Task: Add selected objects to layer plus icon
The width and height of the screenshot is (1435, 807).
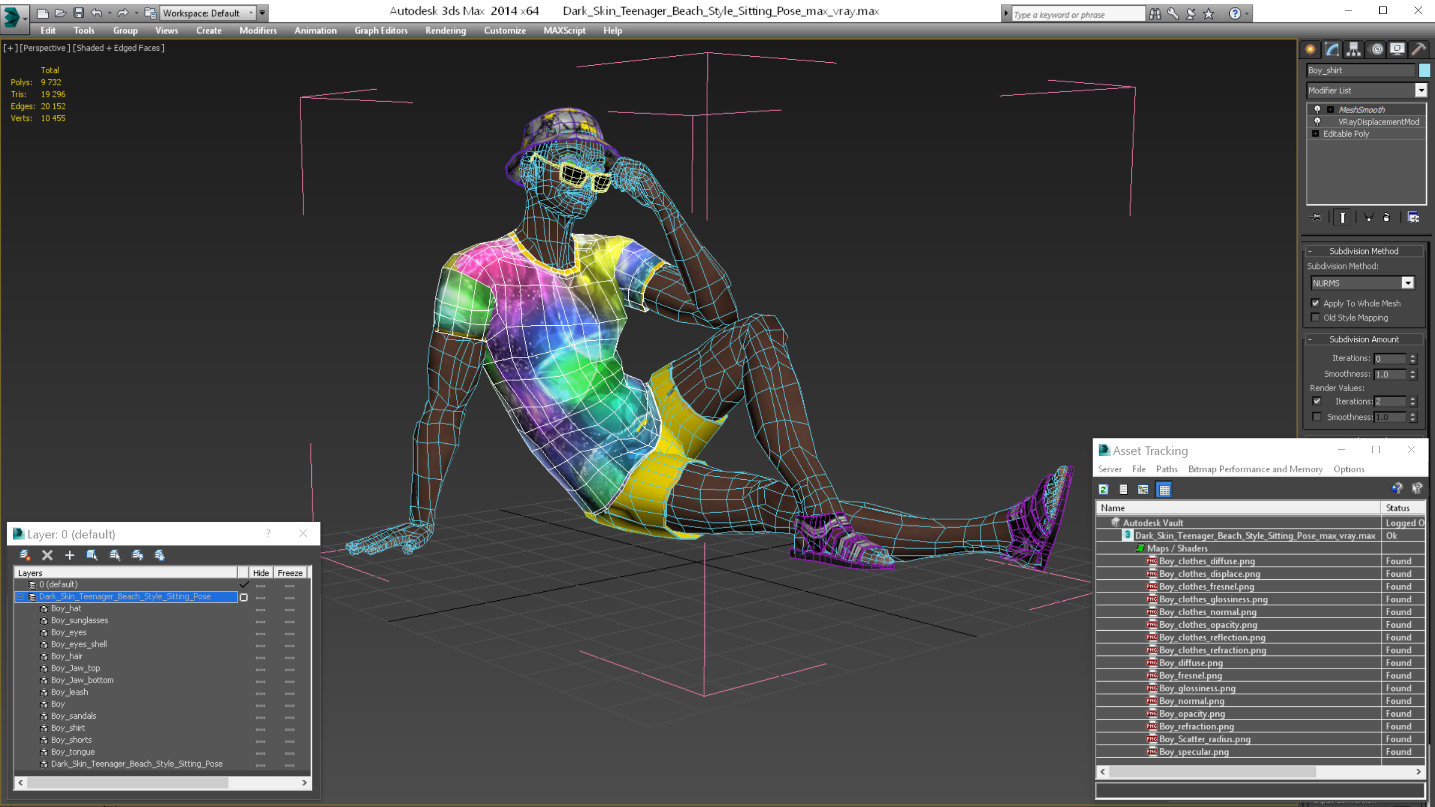Action: tap(70, 555)
